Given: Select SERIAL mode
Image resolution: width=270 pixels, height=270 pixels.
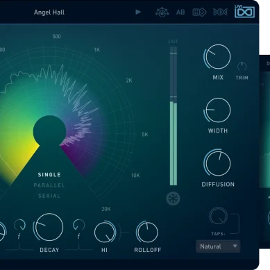Looking at the screenshot, I should tap(49, 196).
